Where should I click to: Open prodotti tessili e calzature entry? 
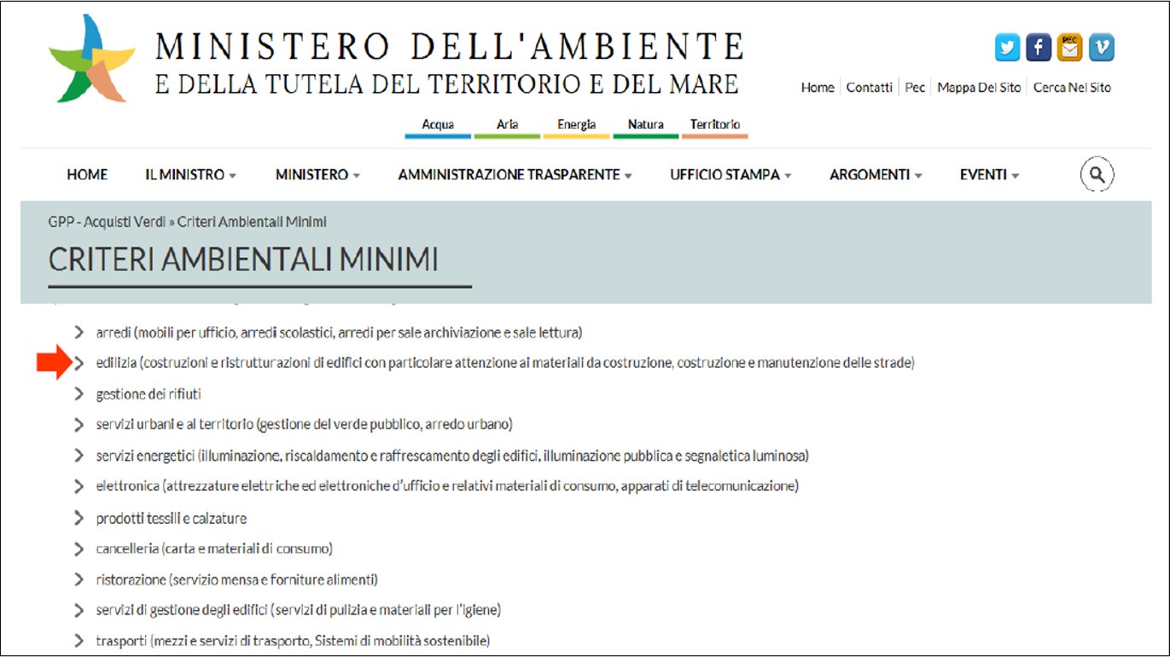click(x=172, y=518)
